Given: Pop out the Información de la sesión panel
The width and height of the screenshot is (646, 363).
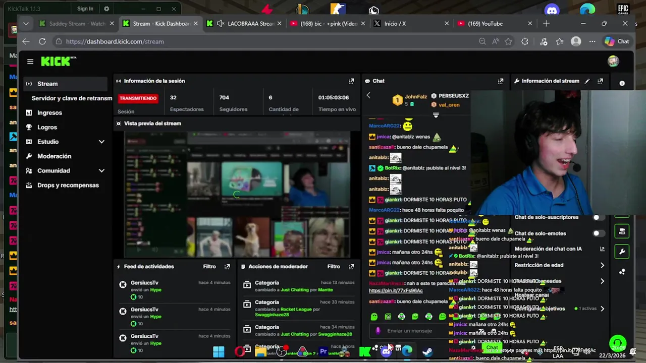Looking at the screenshot, I should (x=351, y=81).
